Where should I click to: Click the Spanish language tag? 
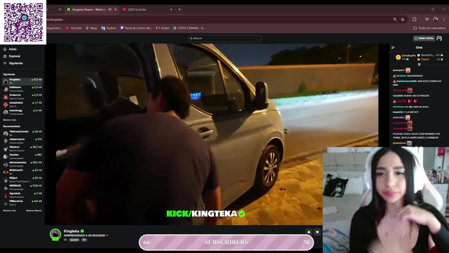(x=74, y=240)
